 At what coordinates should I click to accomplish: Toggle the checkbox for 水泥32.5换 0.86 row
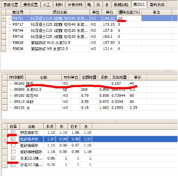pyautogui.click(x=13, y=158)
